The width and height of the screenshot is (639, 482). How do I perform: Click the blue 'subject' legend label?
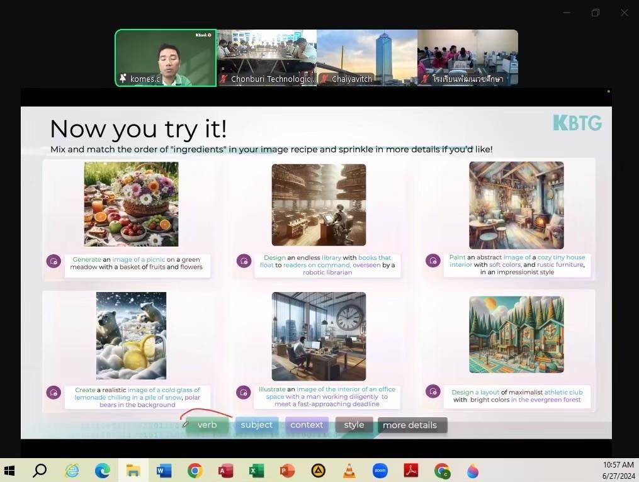256,425
